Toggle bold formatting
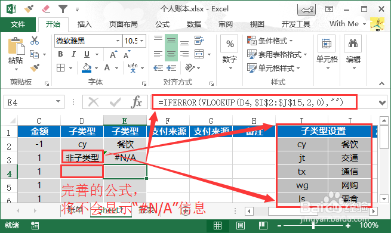 pyautogui.click(x=60, y=54)
